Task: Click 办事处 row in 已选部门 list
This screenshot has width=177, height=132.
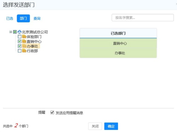Action: [118, 53]
